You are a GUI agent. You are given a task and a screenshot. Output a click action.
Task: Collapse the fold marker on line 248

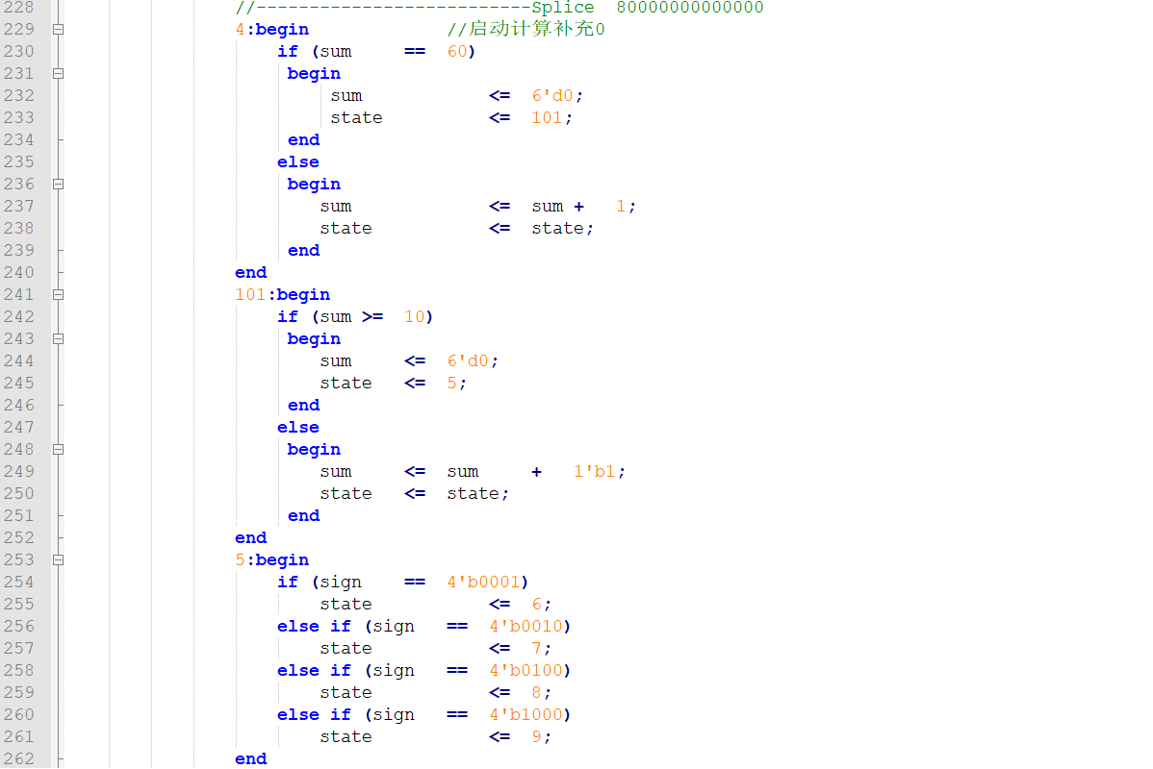coord(56,449)
